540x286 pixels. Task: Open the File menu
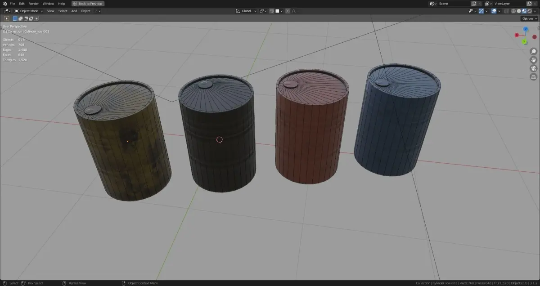tap(12, 4)
